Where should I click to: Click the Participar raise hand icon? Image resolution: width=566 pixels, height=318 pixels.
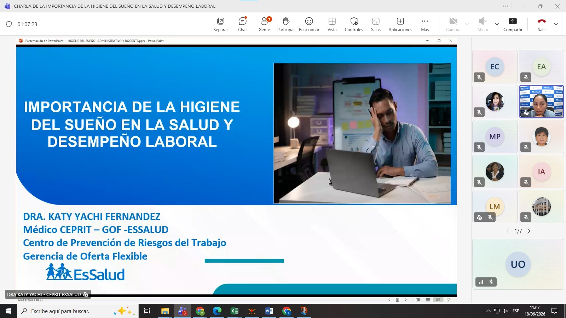[286, 21]
